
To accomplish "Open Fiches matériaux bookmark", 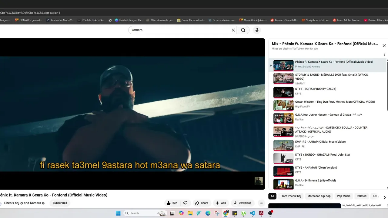I will (x=222, y=20).
